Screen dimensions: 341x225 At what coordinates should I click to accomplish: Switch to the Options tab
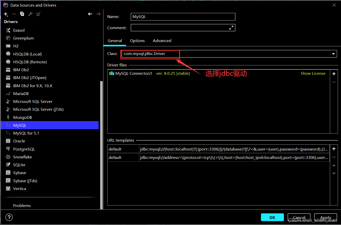[x=137, y=41]
